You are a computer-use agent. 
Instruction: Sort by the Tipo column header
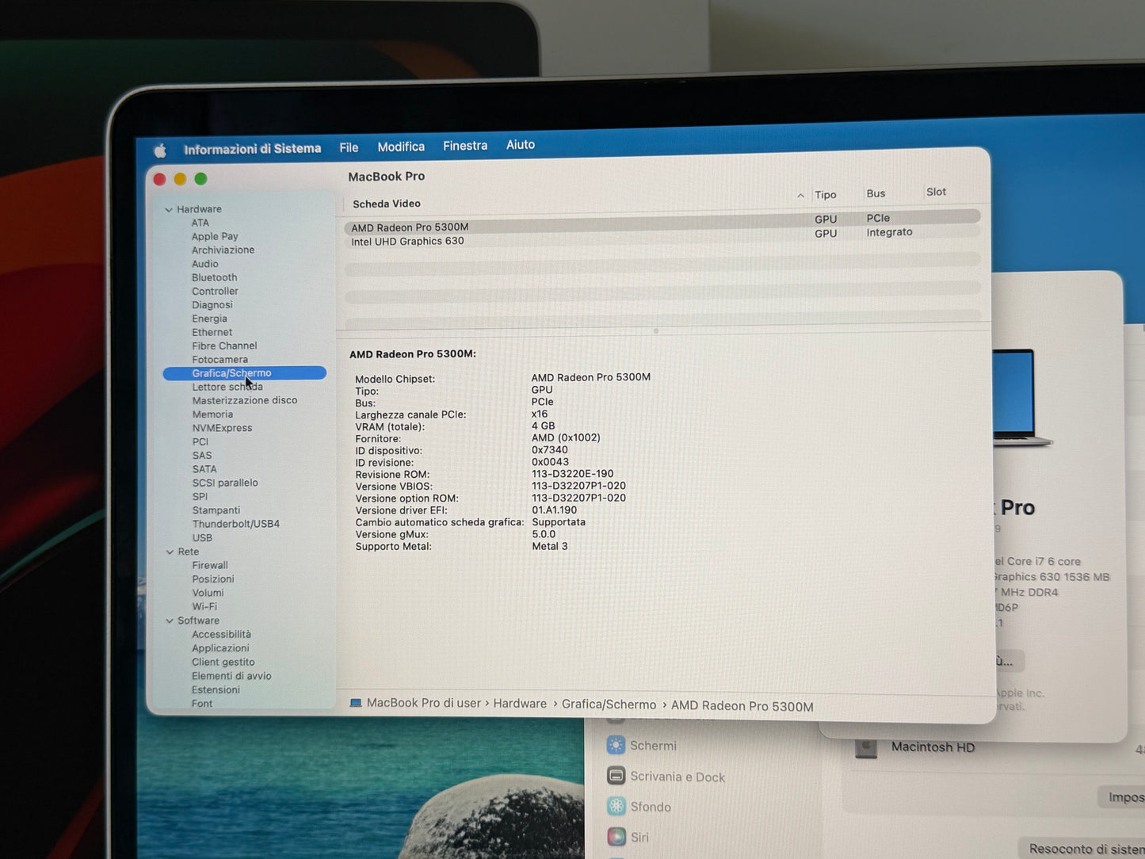coord(826,195)
